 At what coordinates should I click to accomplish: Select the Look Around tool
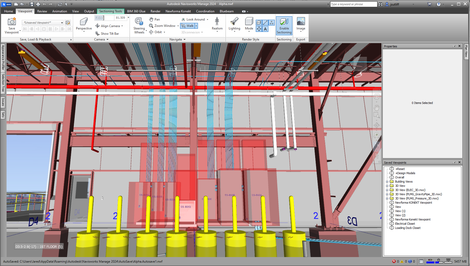pos(193,19)
